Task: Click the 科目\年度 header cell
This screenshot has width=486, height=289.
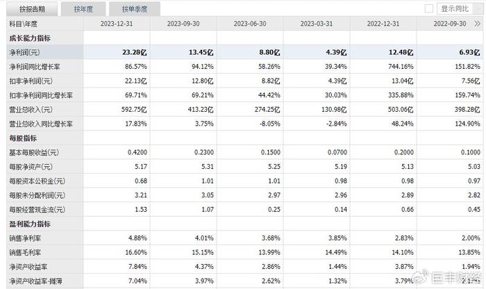Action: pyautogui.click(x=24, y=23)
